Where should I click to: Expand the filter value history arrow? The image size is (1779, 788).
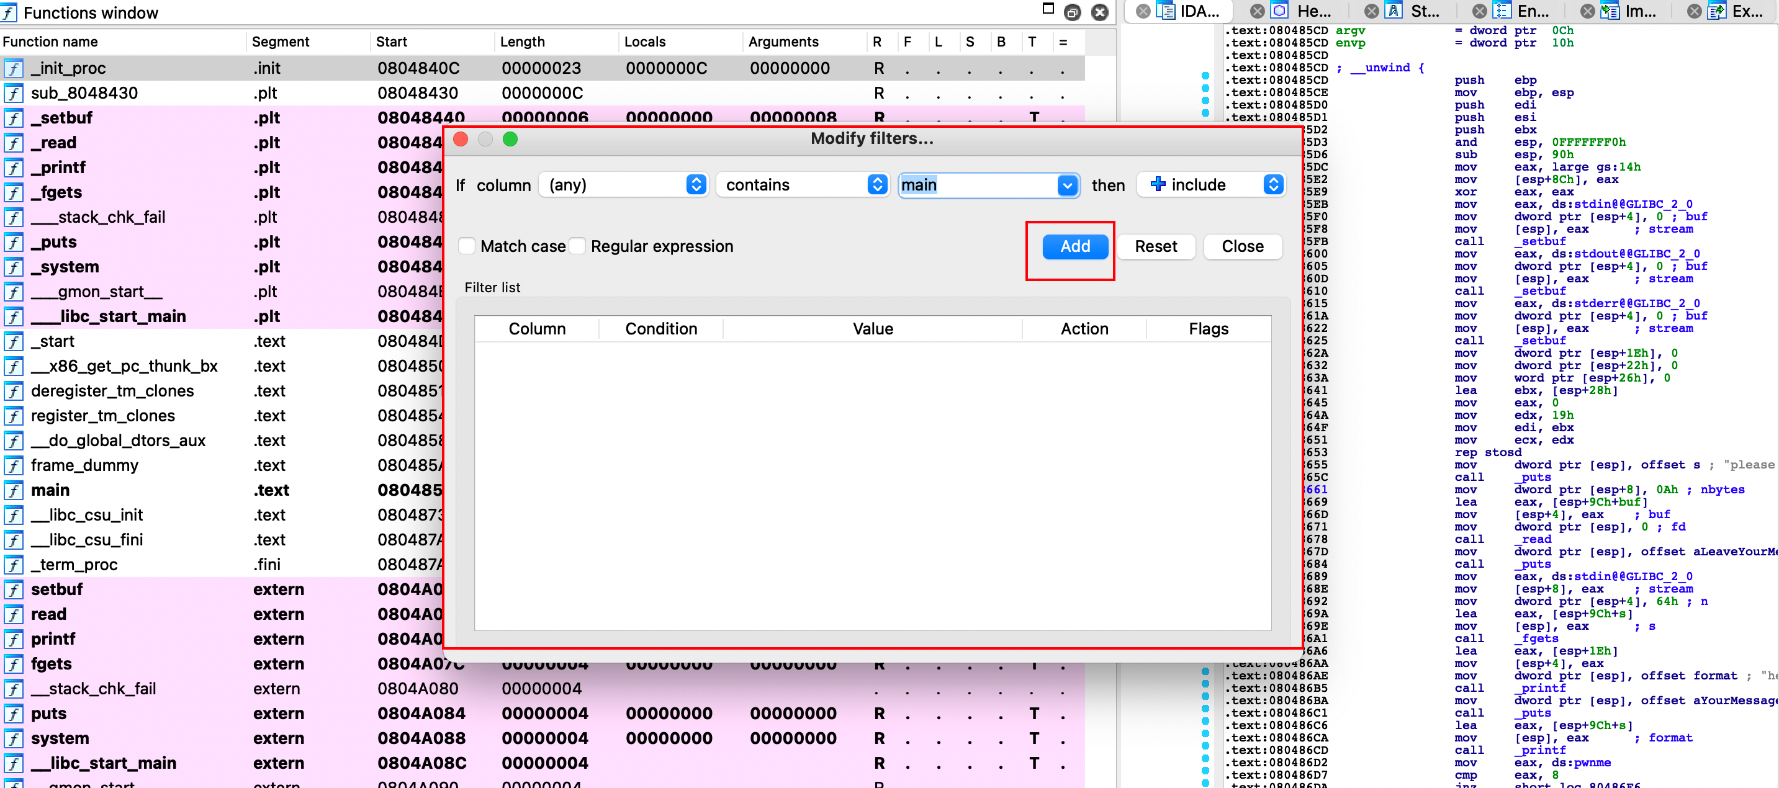[x=1067, y=185]
